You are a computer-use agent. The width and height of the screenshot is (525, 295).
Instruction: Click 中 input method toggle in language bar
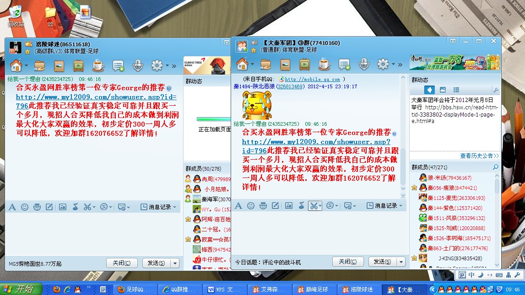click(471, 275)
